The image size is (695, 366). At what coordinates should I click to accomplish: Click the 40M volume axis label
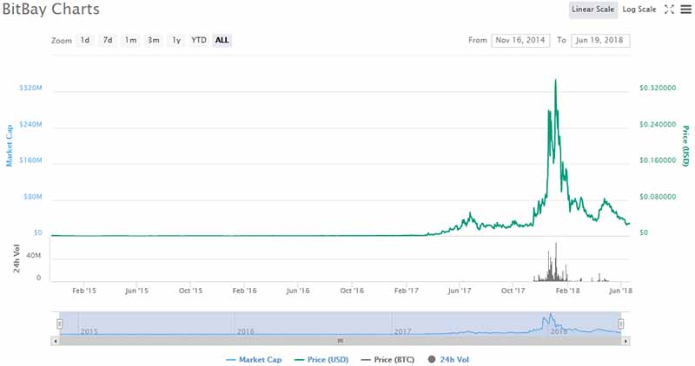coord(34,256)
